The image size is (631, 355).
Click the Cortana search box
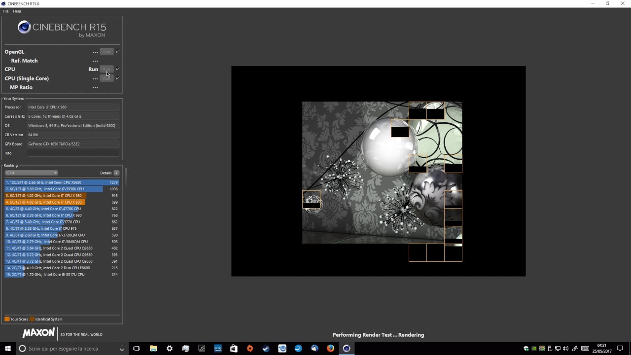click(x=72, y=349)
